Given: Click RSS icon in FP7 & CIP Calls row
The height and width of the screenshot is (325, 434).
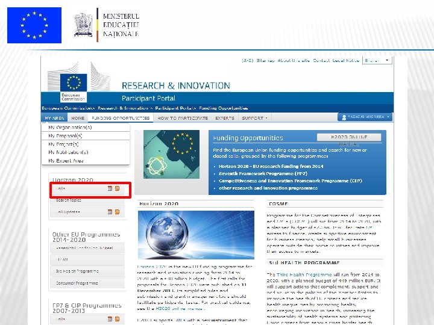Looking at the screenshot, I should pos(117,319).
